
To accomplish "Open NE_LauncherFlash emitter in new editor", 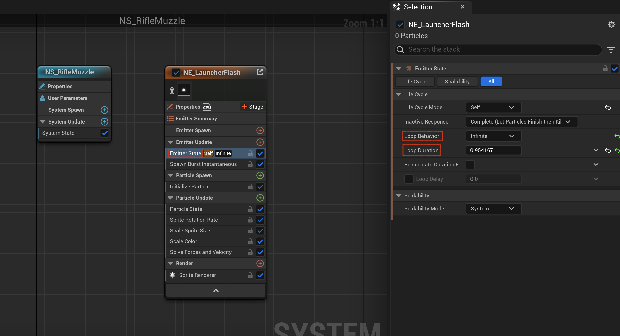I will [x=260, y=72].
